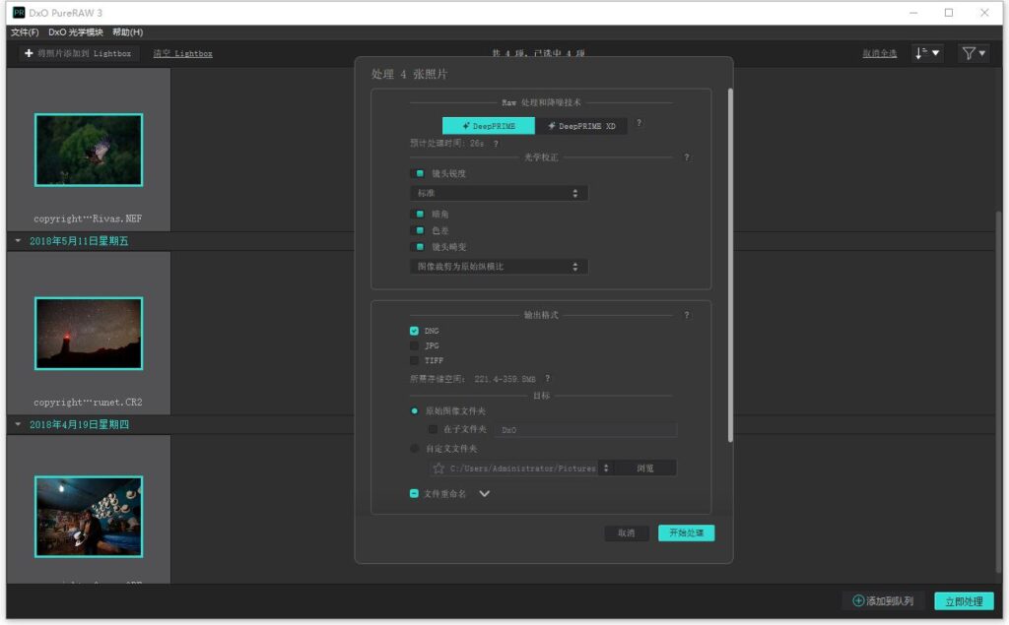The width and height of the screenshot is (1009, 625).
Task: Open help for 输出格式 section
Action: click(x=687, y=315)
